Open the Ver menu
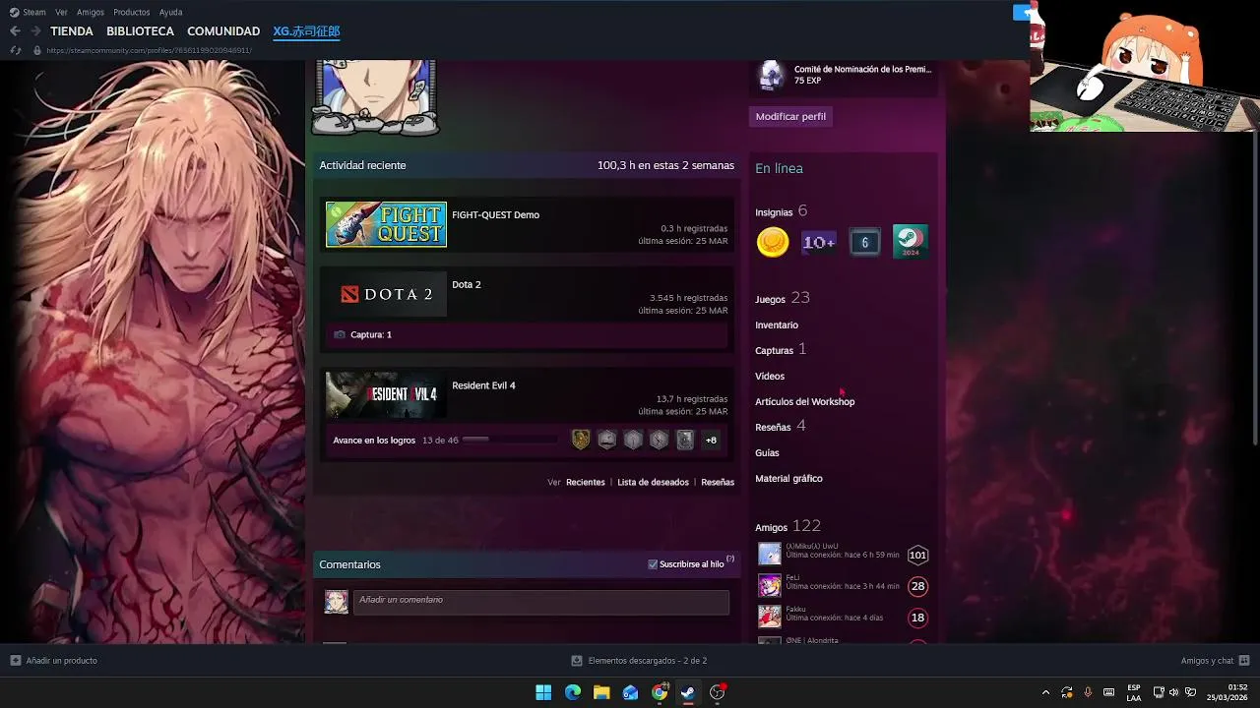 (61, 12)
